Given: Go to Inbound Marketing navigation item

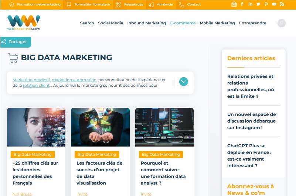Looking at the screenshot, I should tap(146, 23).
